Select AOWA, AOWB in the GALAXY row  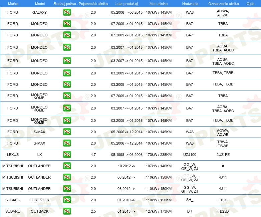click(223, 13)
